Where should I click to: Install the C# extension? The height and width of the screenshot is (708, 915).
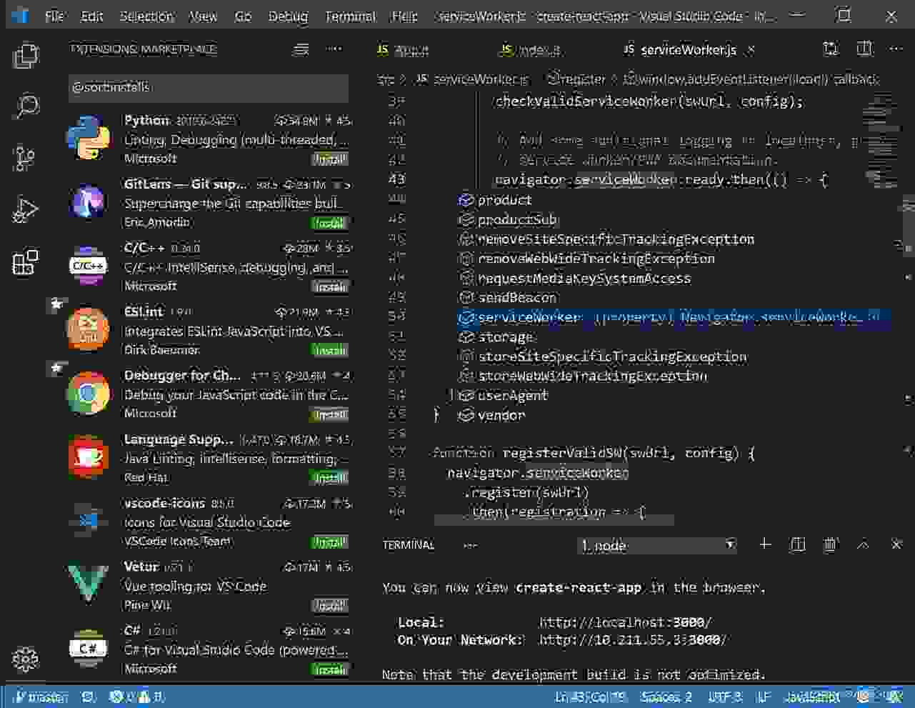(330, 669)
